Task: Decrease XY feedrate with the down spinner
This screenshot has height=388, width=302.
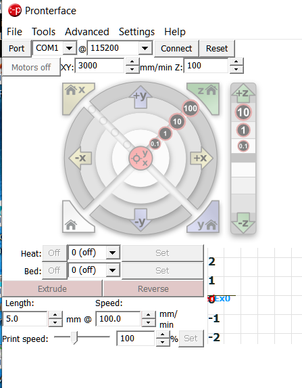Action: pyautogui.click(x=132, y=69)
